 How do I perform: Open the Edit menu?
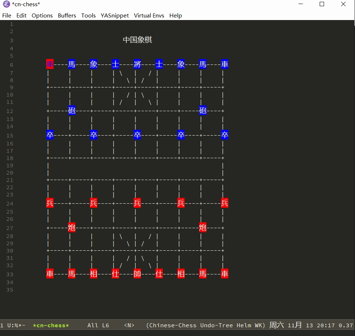click(21, 15)
